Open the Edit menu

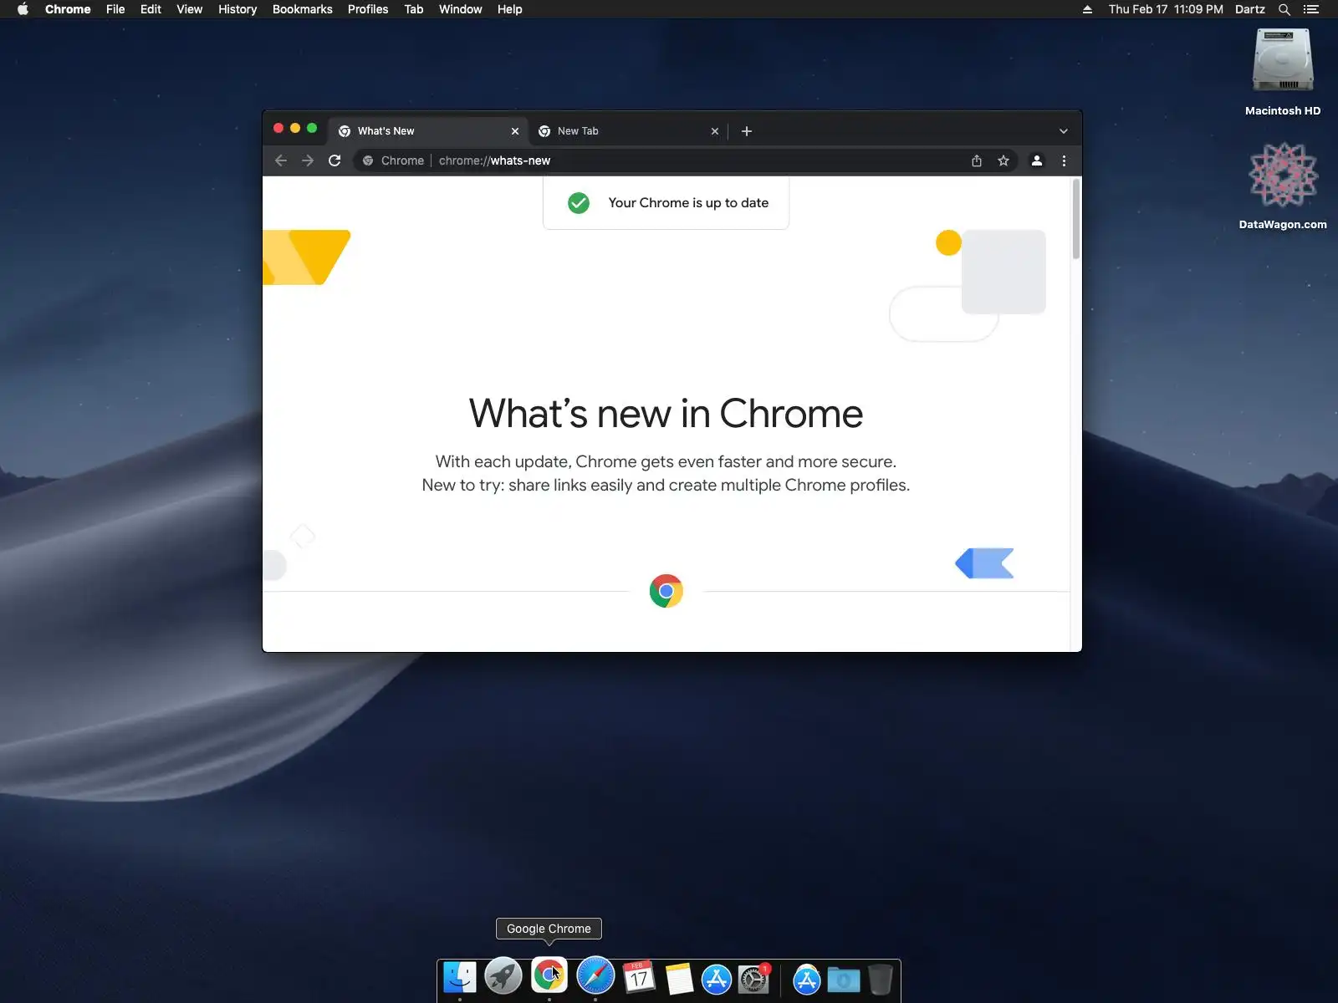click(x=151, y=9)
